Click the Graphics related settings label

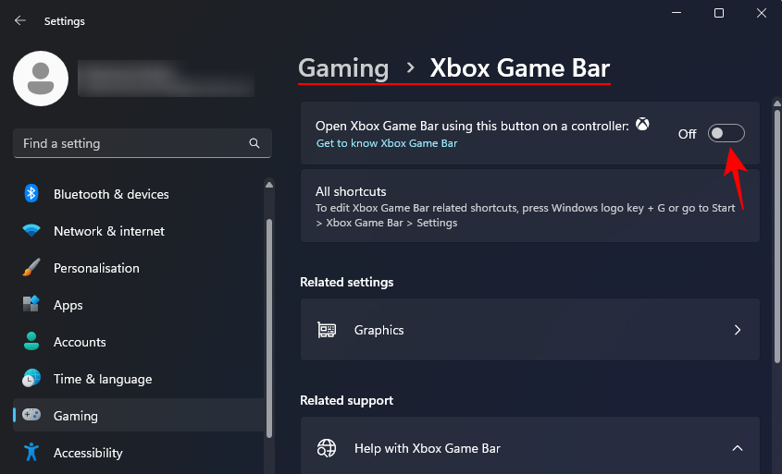click(379, 330)
